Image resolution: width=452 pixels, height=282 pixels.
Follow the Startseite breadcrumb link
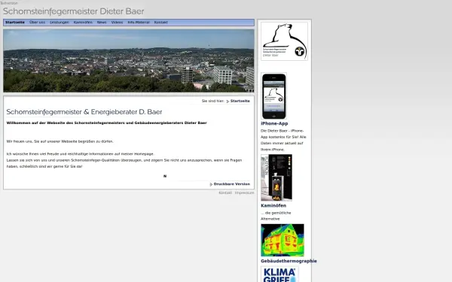[x=240, y=101]
